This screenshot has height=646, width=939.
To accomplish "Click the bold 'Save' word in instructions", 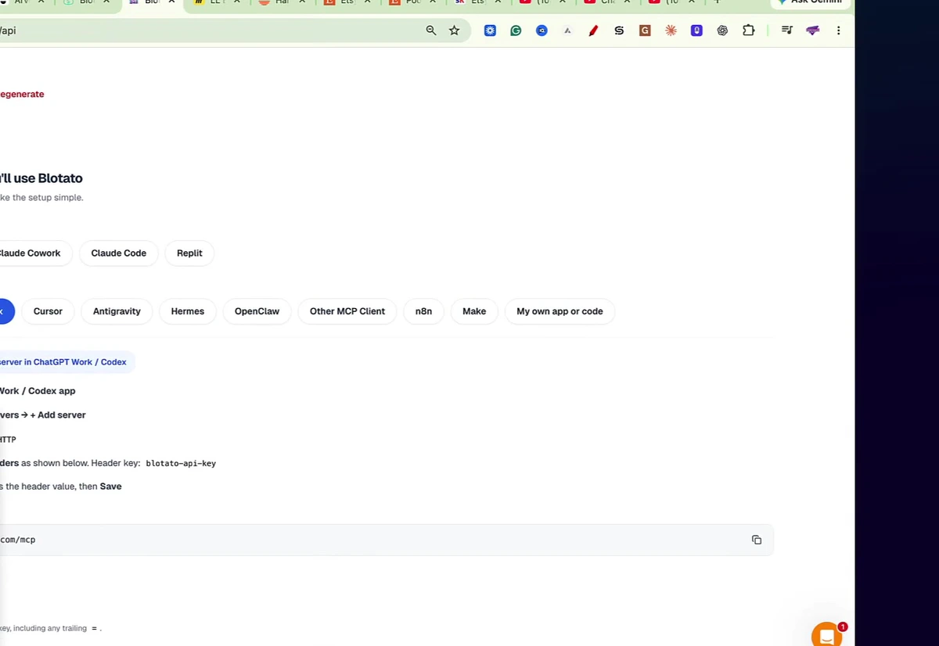I will point(110,486).
